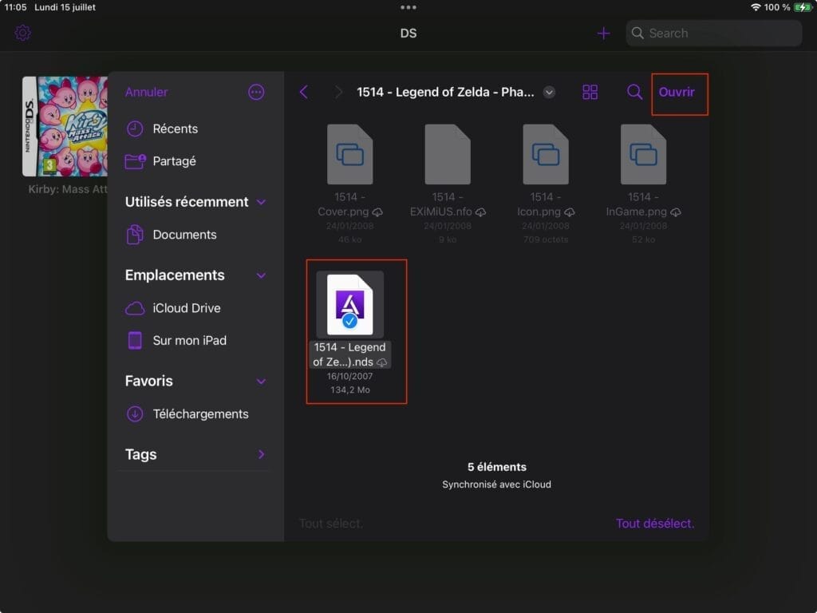Screen dimensions: 817x613
Task: Open the search magnifier in the file browser
Action: (634, 92)
